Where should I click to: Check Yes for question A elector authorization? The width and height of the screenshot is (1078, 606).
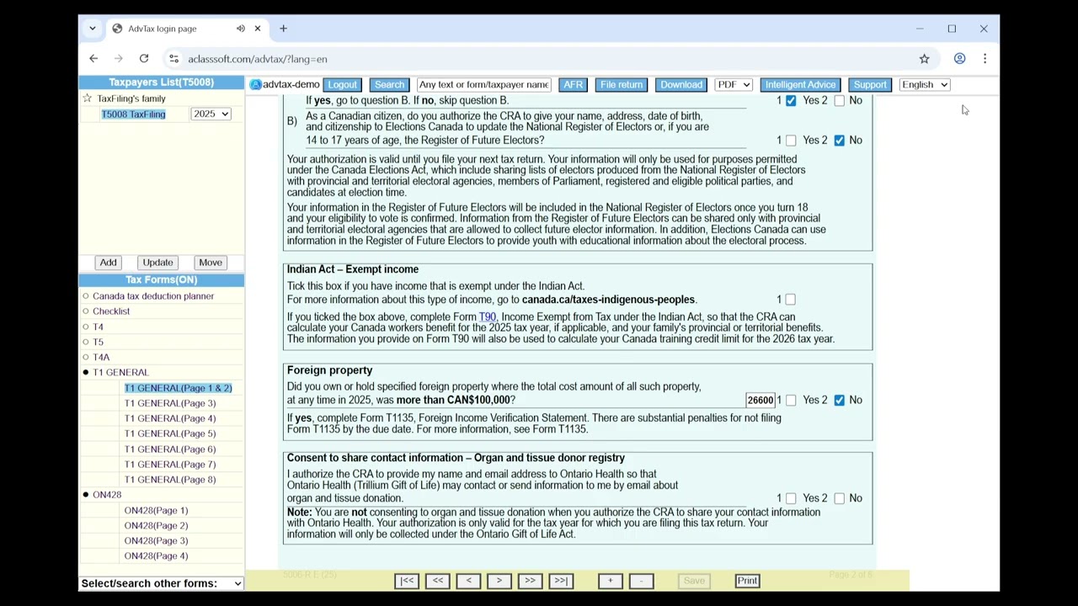pyautogui.click(x=791, y=101)
